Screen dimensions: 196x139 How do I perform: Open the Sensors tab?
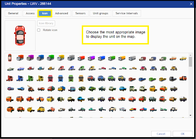click(80, 13)
